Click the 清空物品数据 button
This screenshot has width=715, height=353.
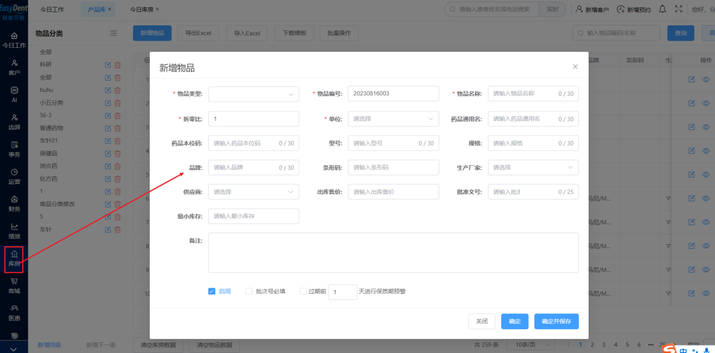(214, 345)
